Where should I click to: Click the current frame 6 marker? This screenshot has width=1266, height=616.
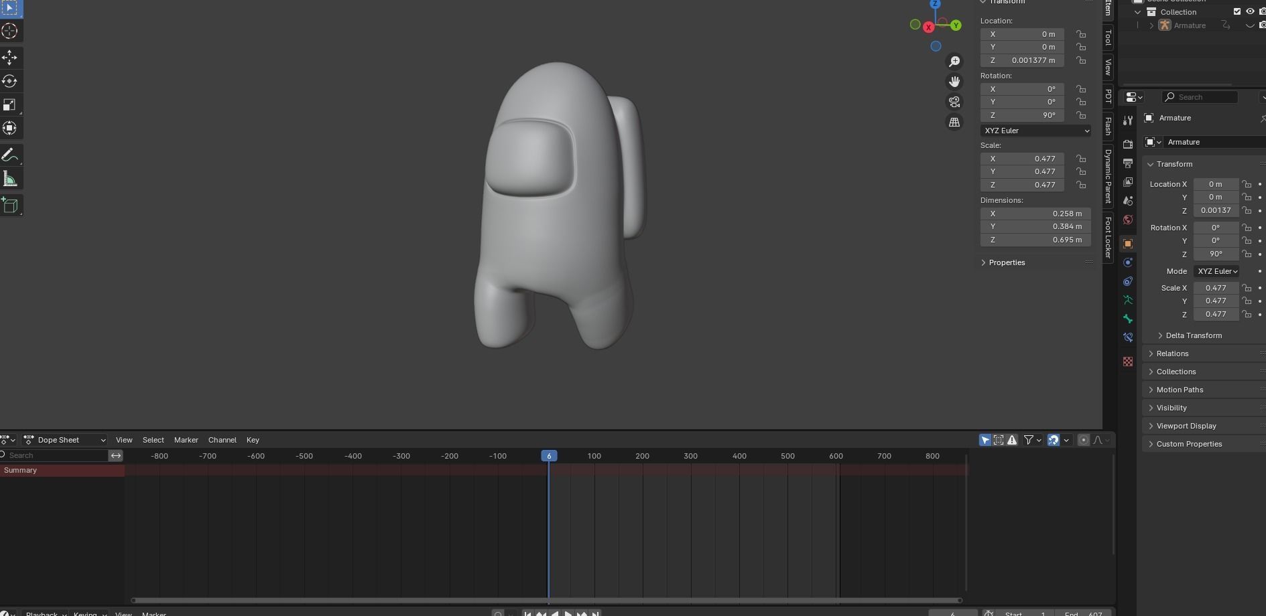point(549,456)
